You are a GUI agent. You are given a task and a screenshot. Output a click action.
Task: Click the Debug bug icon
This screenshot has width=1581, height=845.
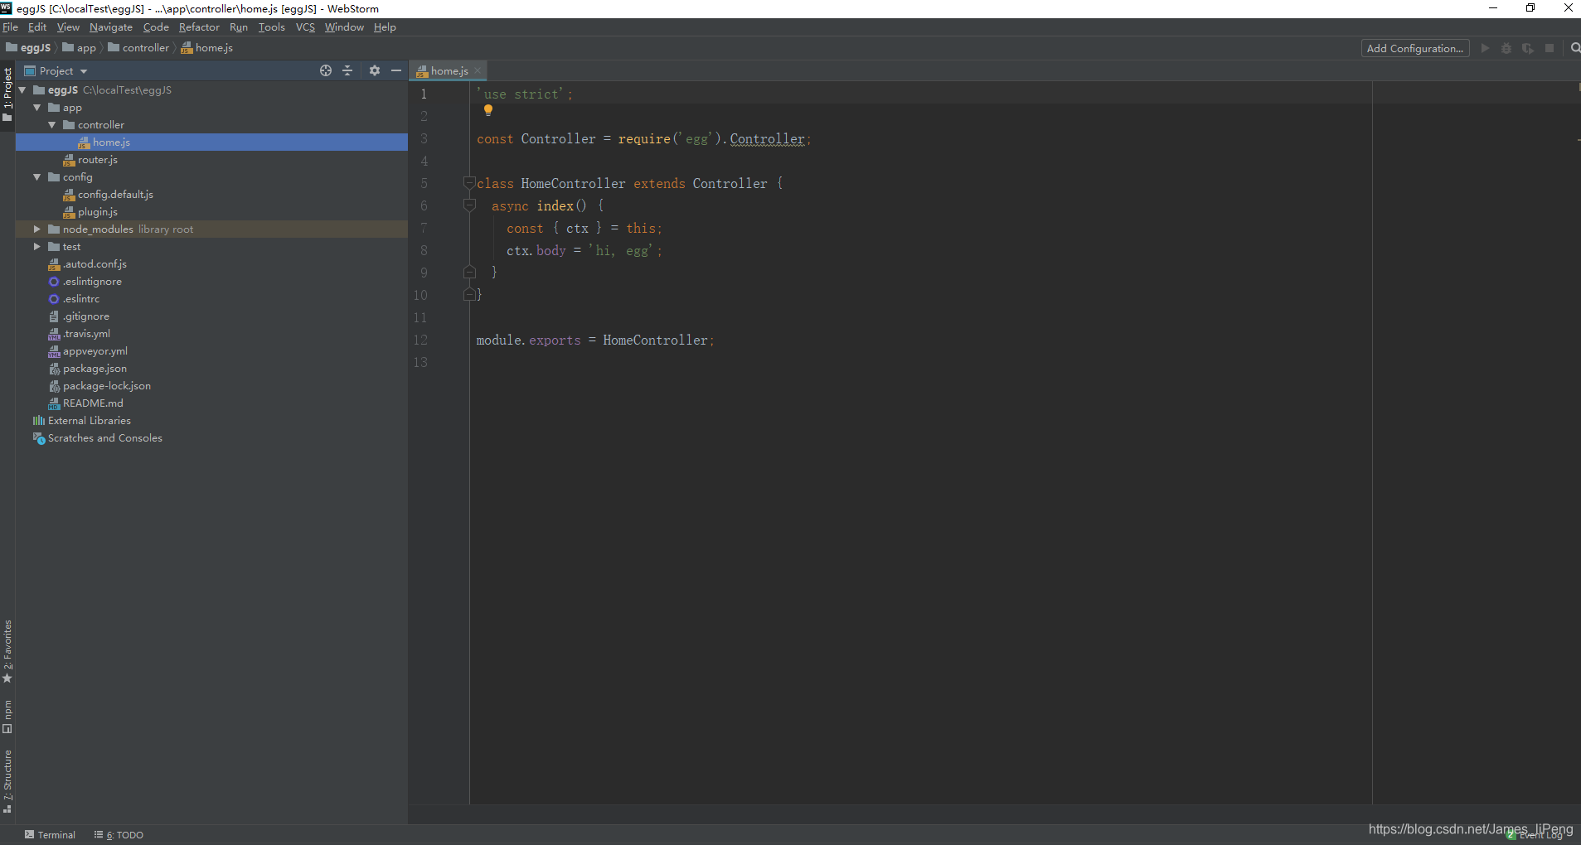point(1506,48)
